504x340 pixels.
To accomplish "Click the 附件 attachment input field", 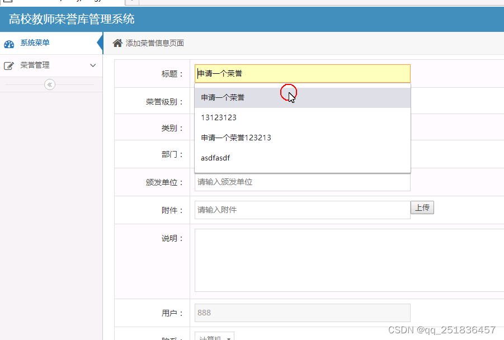I will pos(302,210).
